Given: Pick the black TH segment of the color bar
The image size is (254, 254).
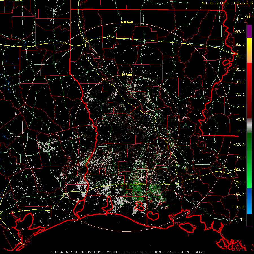Looking at the screenshot, I should click(x=249, y=220).
